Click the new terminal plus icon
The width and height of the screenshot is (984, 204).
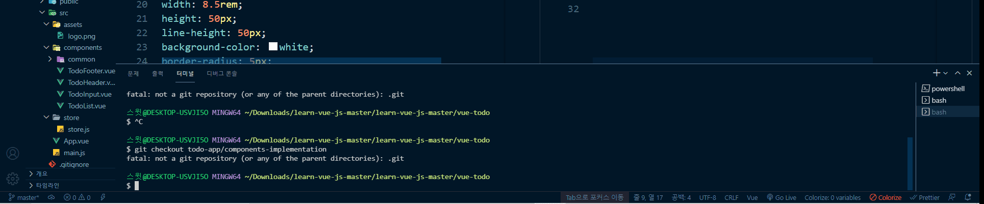tap(936, 73)
